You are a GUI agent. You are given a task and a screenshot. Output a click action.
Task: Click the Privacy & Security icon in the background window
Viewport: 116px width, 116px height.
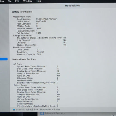(x=42, y=113)
